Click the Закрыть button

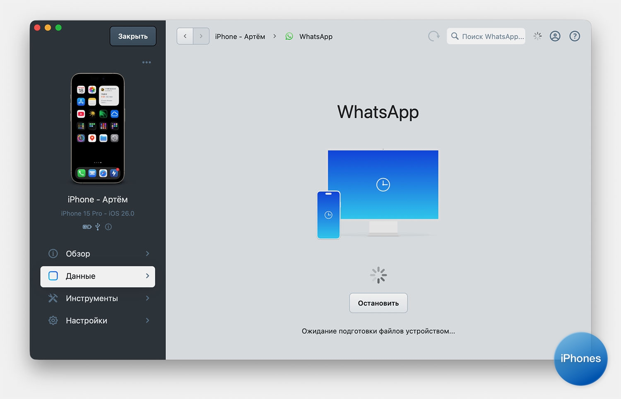[x=133, y=36]
